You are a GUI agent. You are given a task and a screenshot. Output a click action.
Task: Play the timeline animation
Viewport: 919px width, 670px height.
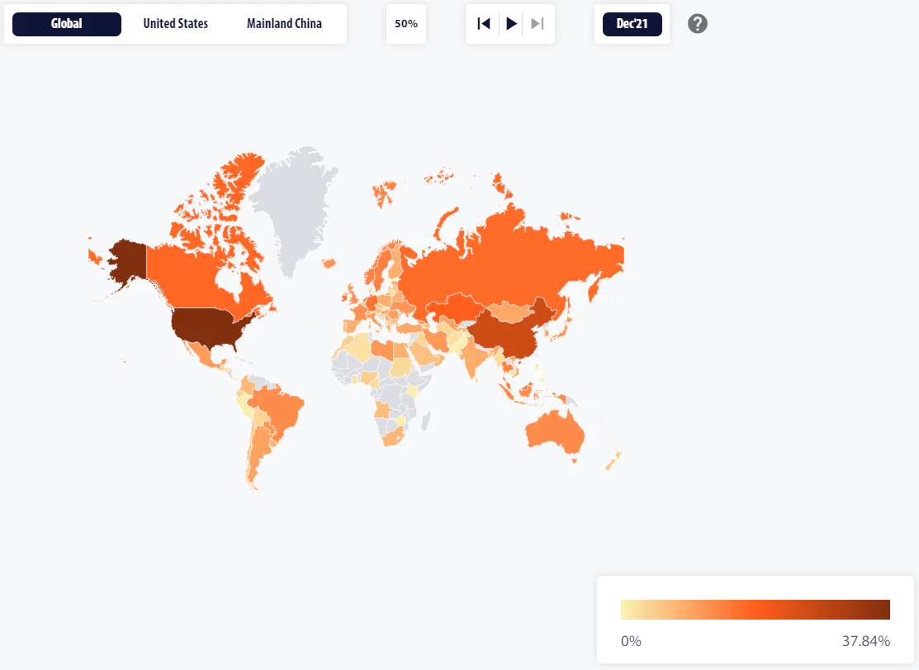[511, 24]
